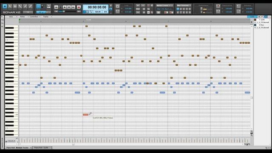The width and height of the screenshot is (272, 153).
Task: Click the Bass track color swatch
Action: tap(255, 25)
